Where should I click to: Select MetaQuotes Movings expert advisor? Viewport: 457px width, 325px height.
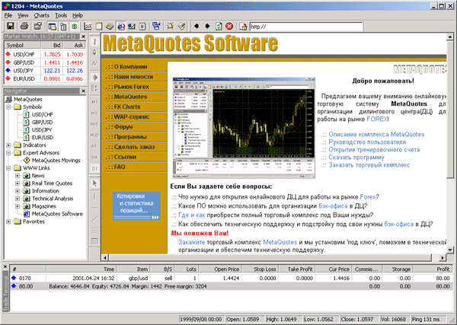(56, 161)
